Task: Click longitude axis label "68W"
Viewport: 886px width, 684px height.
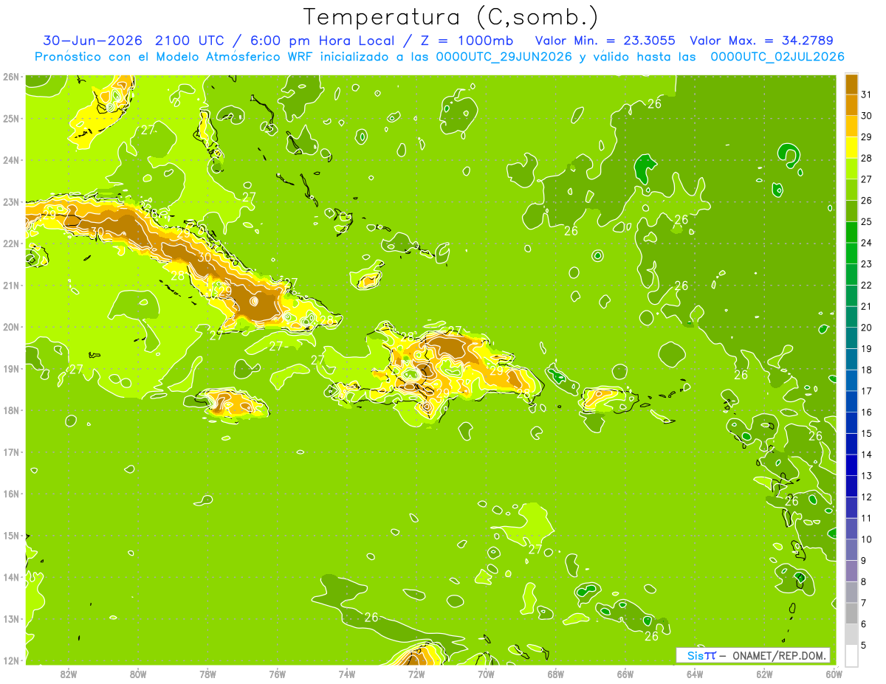Action: click(x=555, y=674)
